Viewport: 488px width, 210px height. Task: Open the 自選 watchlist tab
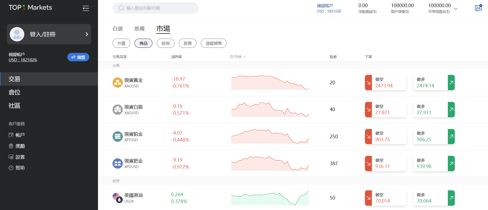tap(118, 29)
